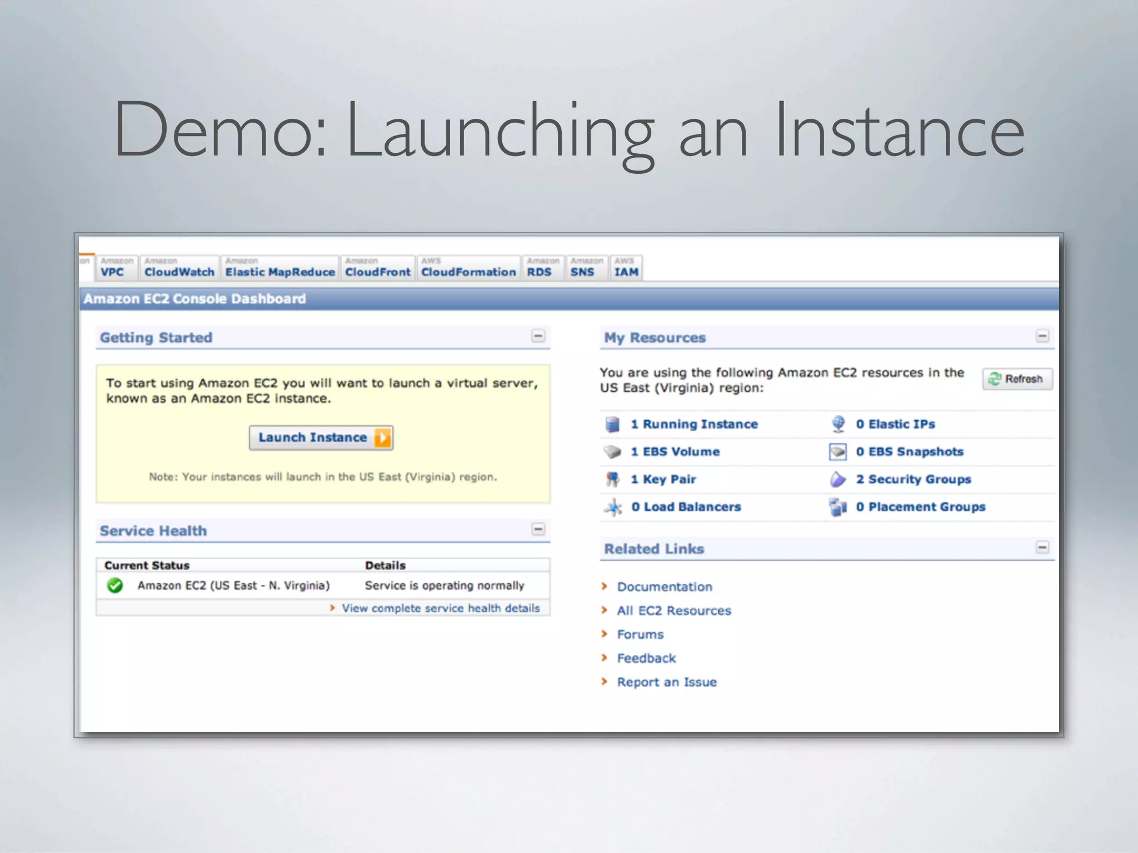The width and height of the screenshot is (1138, 853).
Task: Open the Report an Issue link
Action: (x=667, y=683)
